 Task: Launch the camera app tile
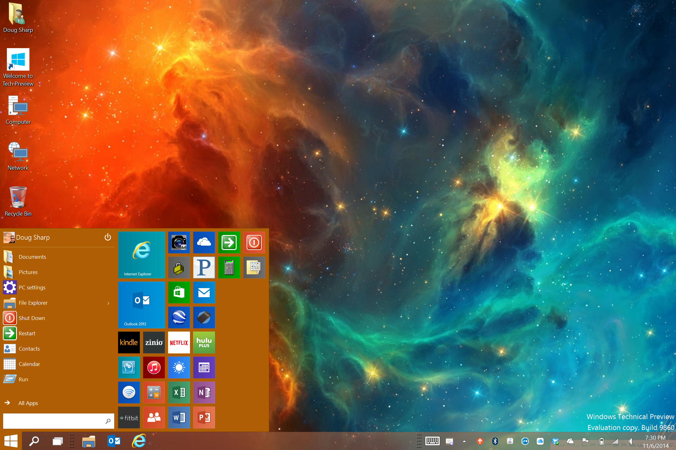click(179, 242)
